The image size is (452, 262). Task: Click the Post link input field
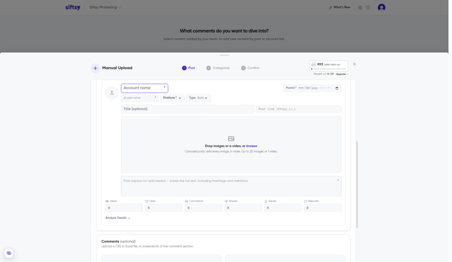299,109
